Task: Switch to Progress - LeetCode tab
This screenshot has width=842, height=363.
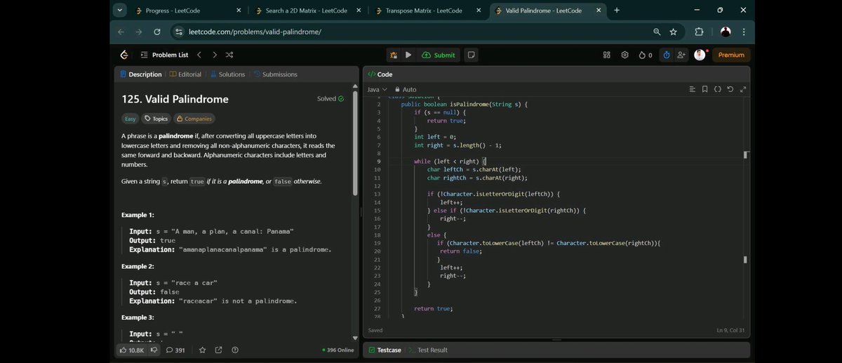Action: [187, 11]
